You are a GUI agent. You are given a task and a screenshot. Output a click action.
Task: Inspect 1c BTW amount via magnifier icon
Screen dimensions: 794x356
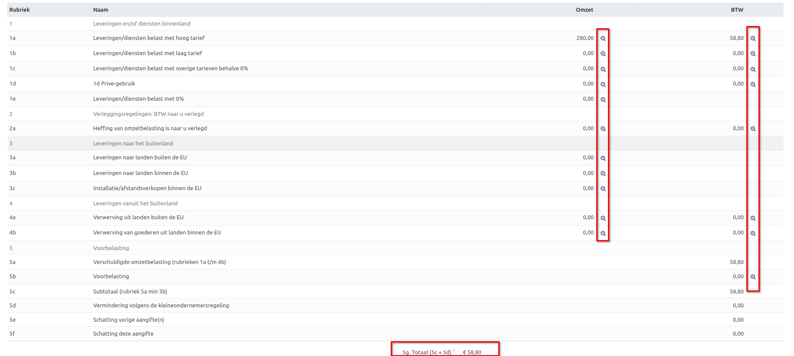(x=753, y=69)
